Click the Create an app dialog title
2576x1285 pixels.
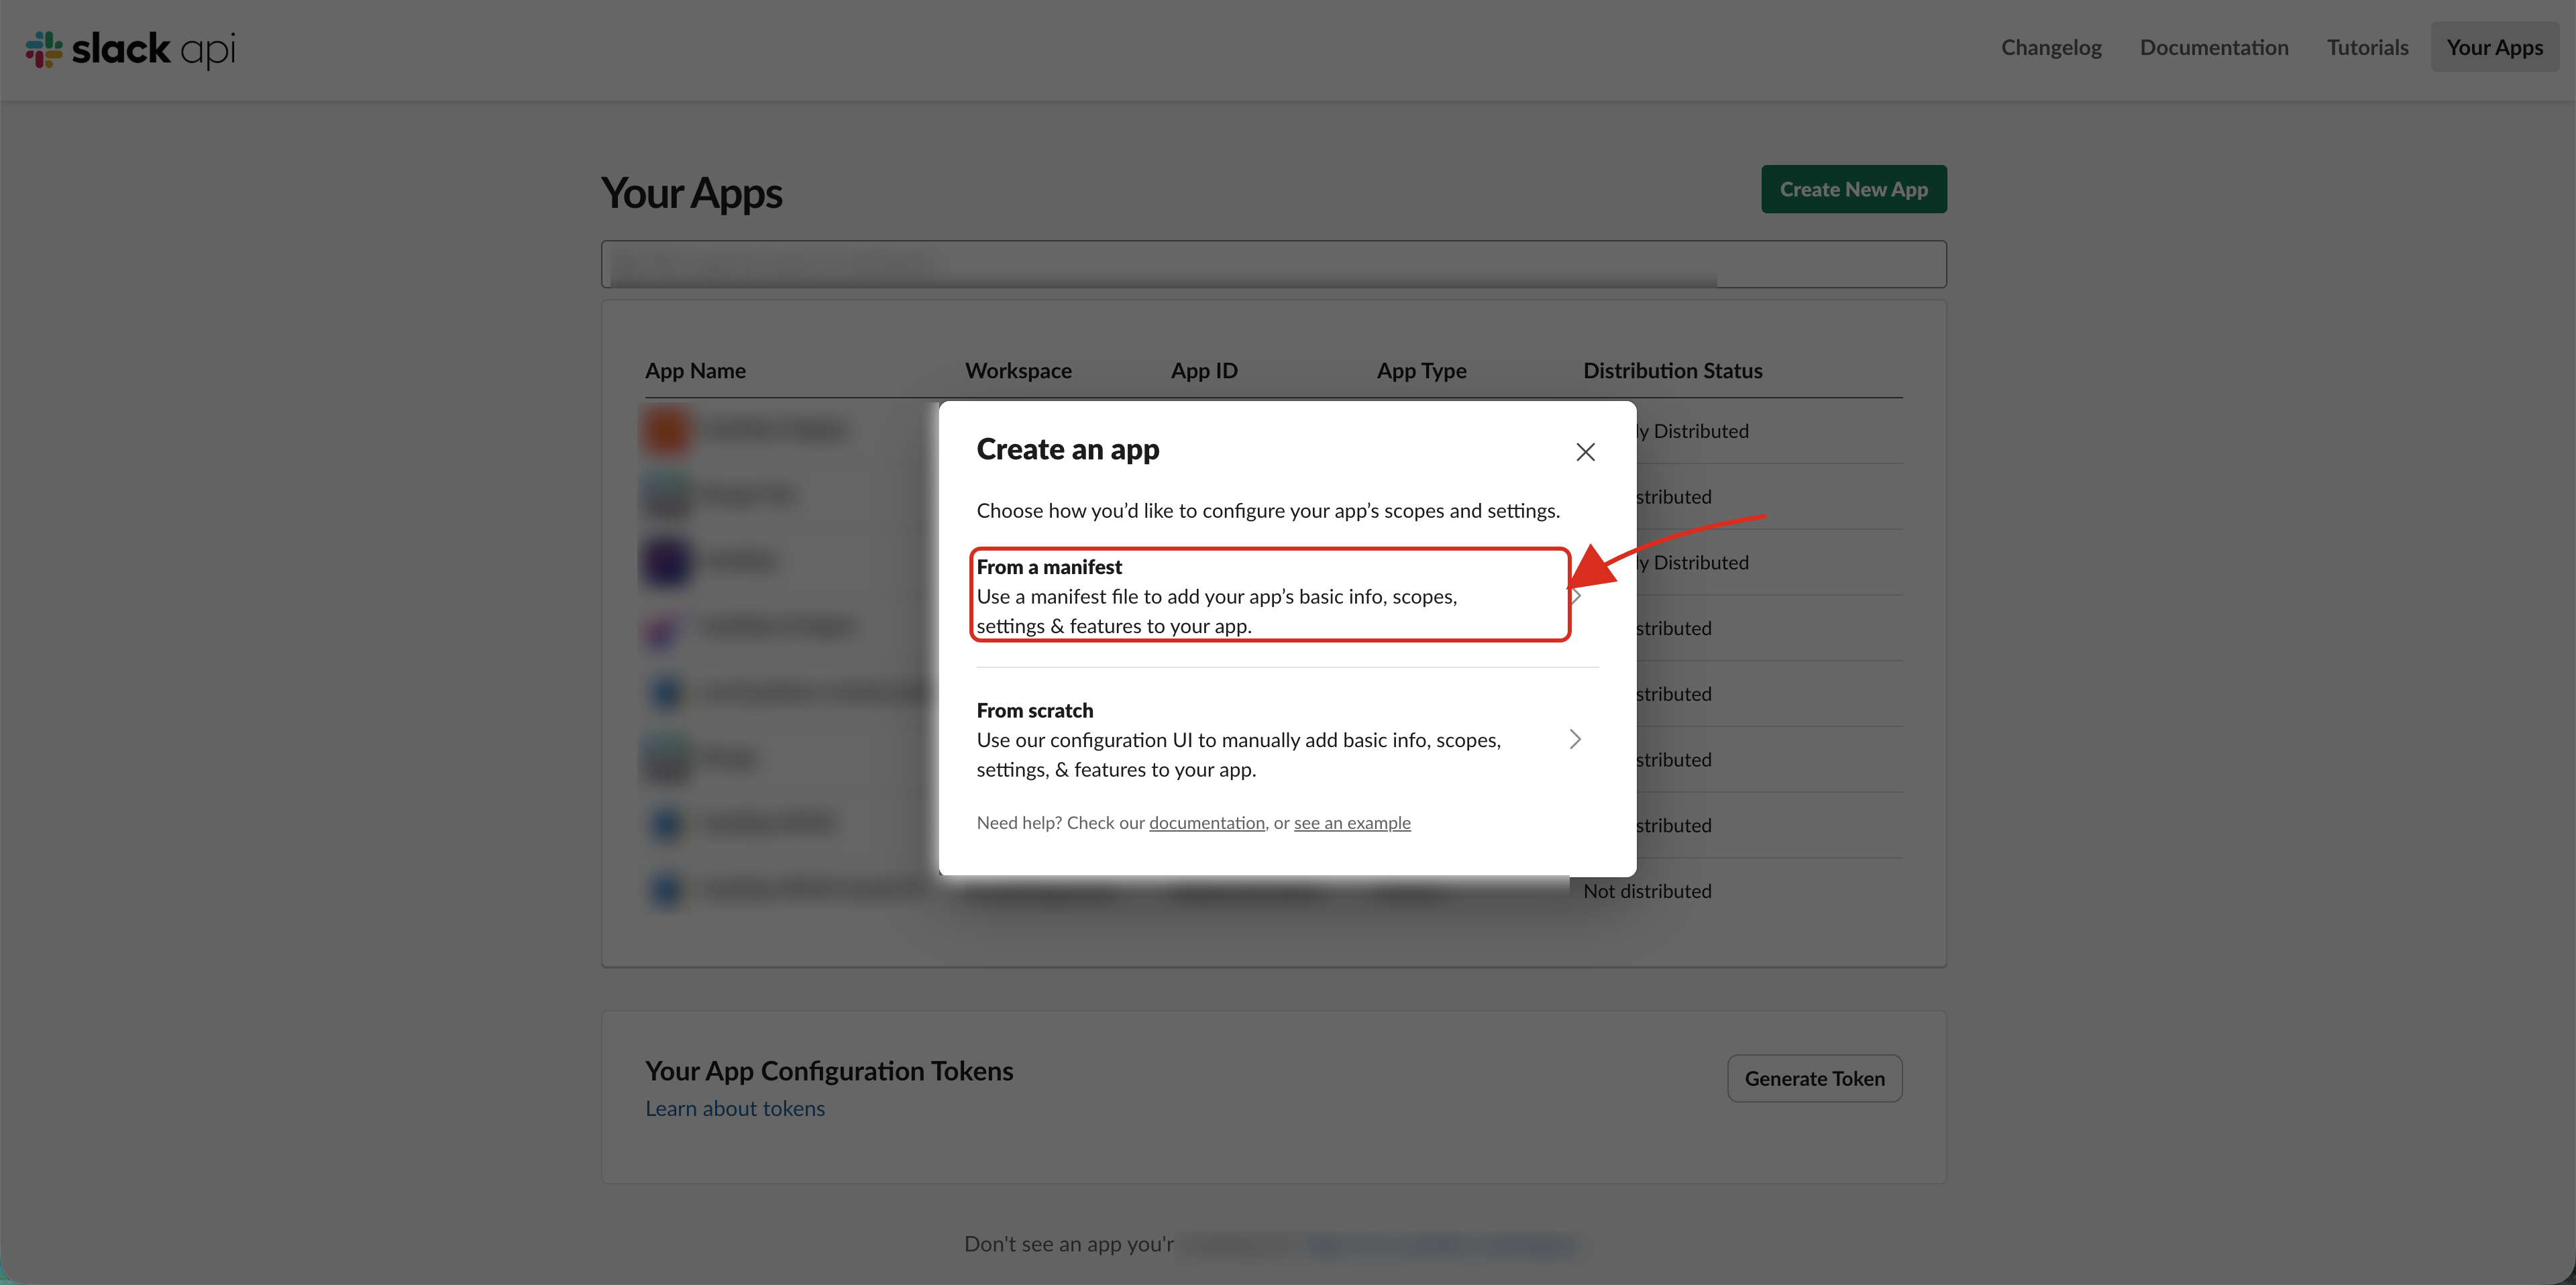(1067, 449)
